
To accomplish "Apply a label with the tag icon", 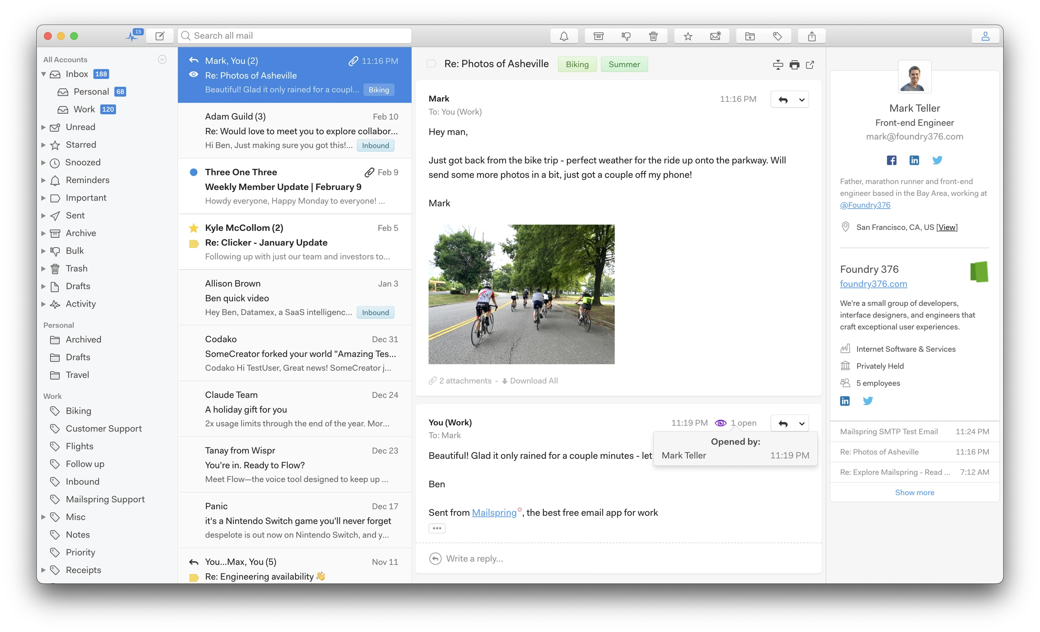I will coord(777,36).
